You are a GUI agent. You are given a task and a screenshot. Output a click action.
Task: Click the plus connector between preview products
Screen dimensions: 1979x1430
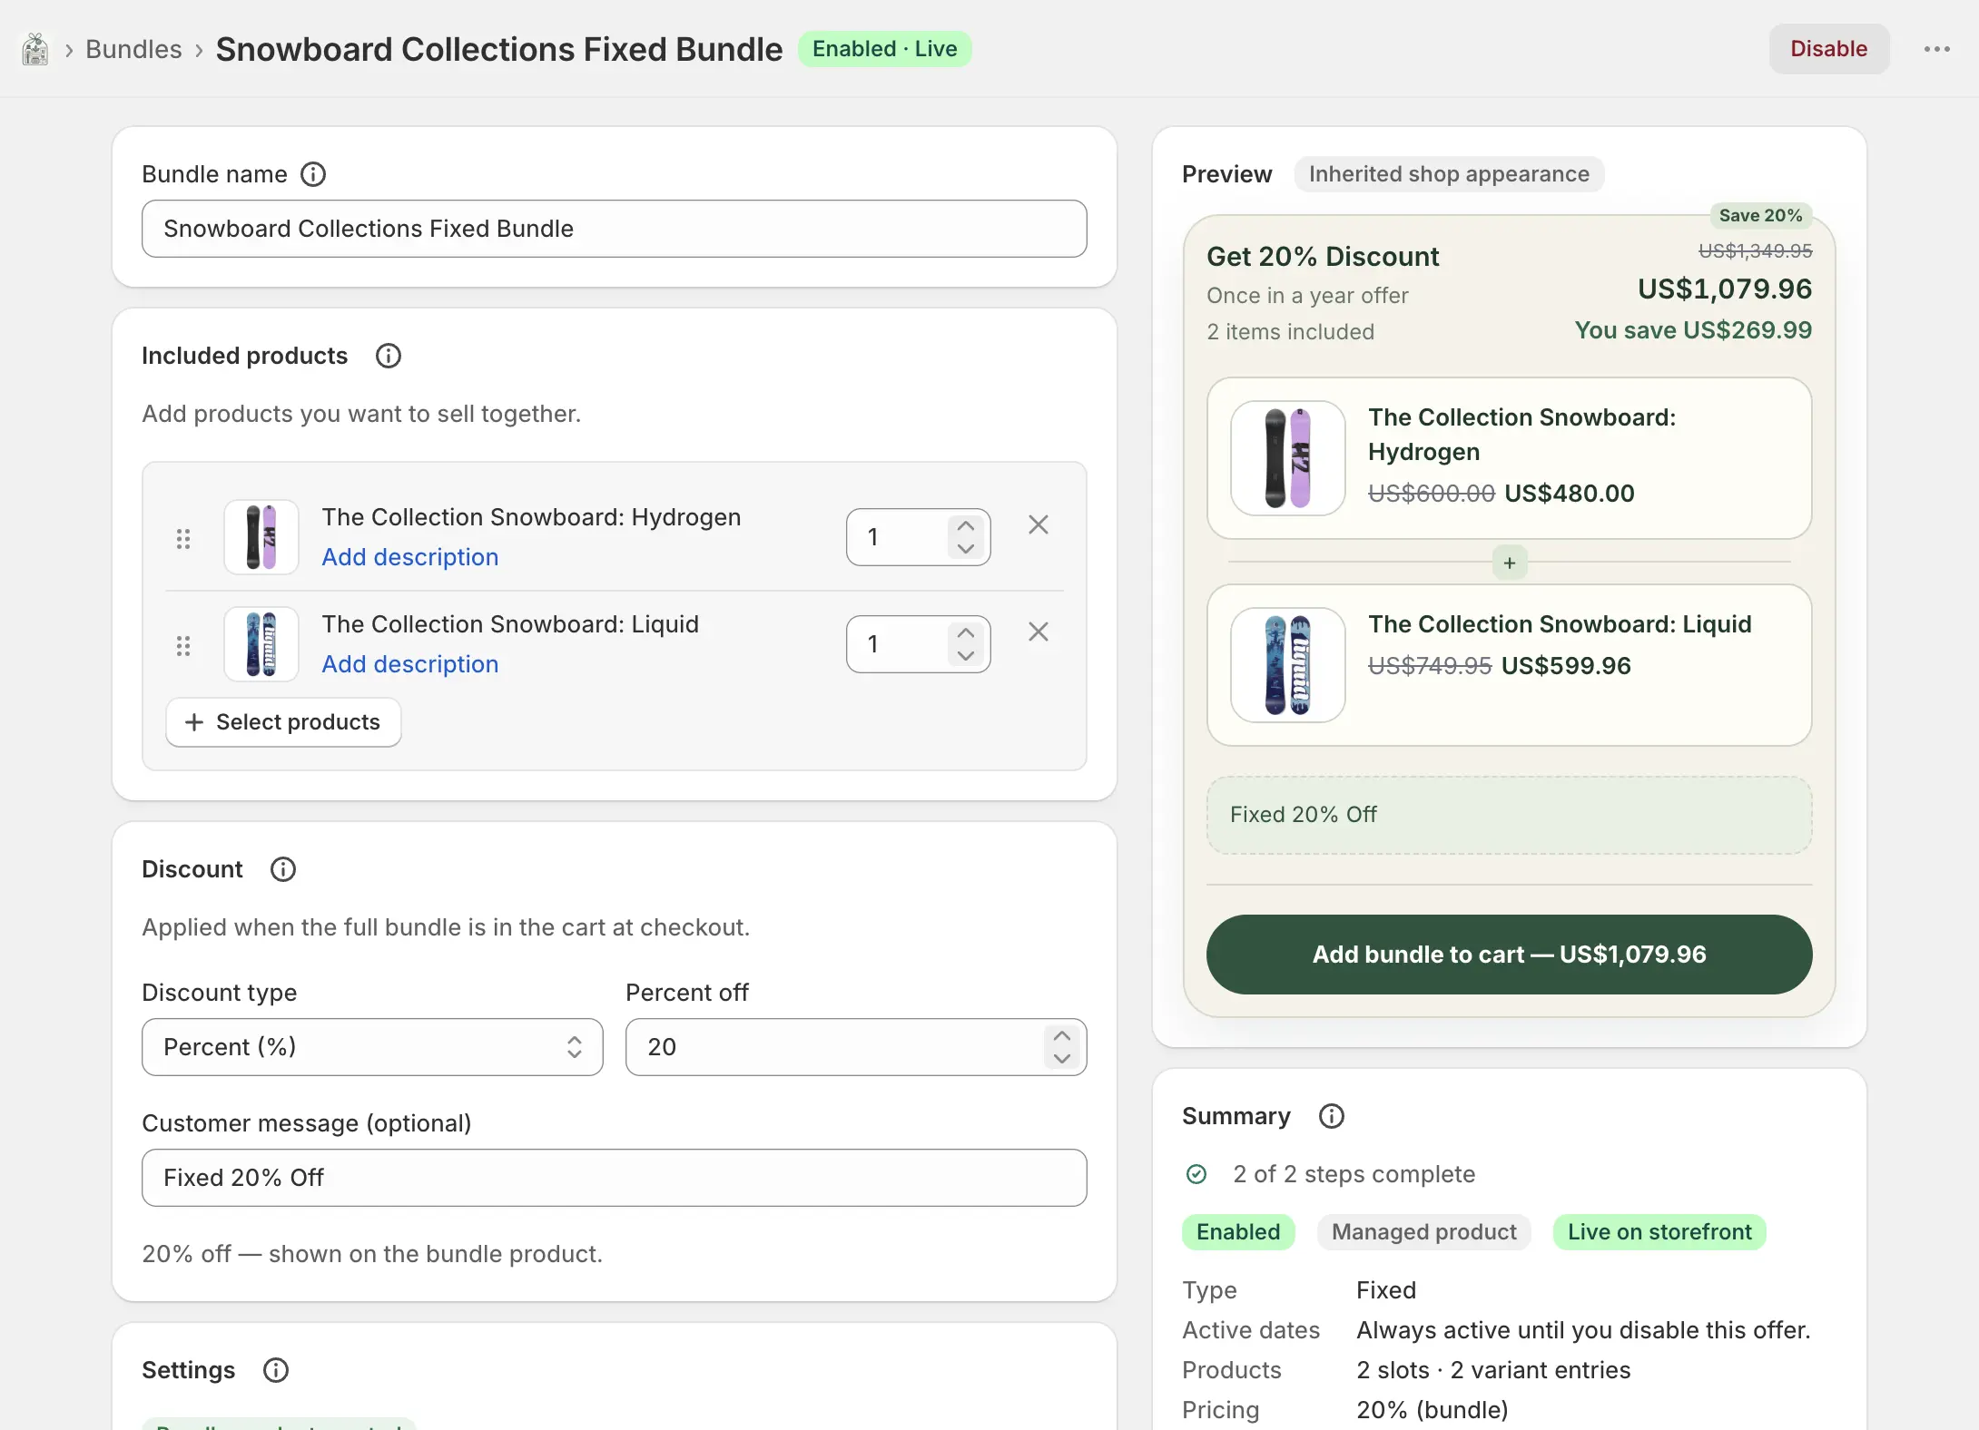[1510, 563]
